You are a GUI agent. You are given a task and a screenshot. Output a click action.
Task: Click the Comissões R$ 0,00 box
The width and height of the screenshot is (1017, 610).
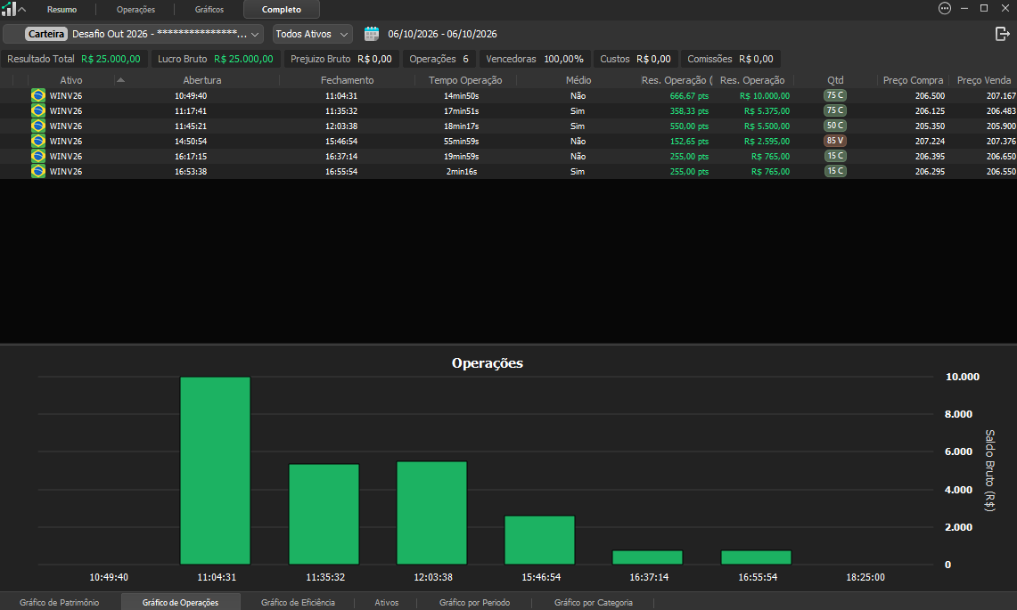(x=730, y=59)
